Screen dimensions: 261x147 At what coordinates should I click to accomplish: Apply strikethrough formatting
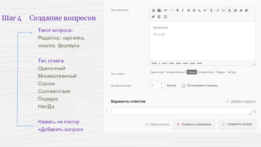point(194,10)
